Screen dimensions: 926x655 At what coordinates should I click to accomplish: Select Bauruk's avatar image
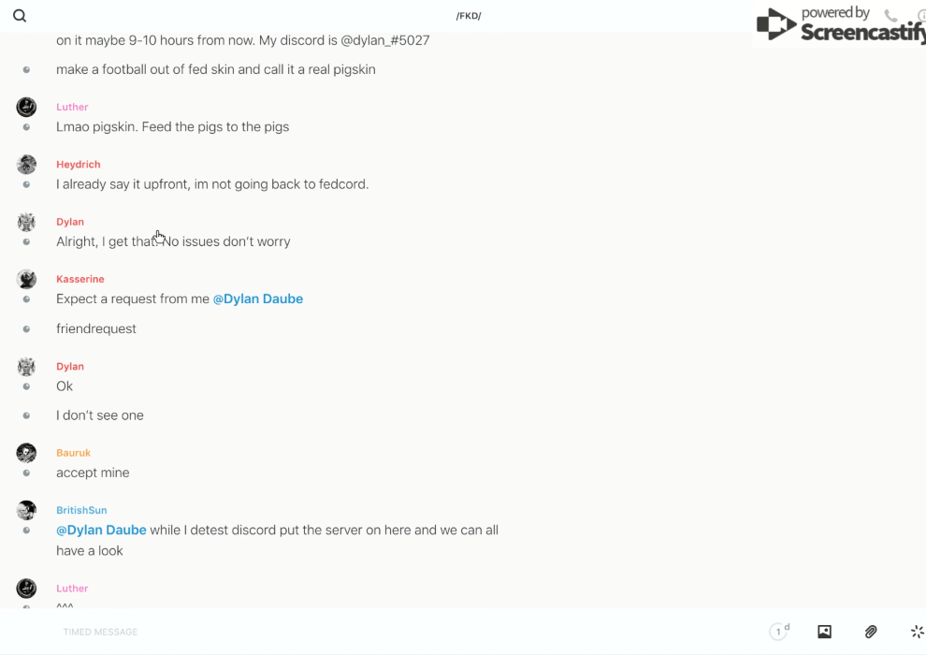coord(26,453)
